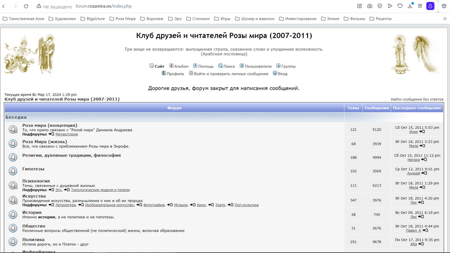Image resolution: width=450 pixels, height=253 pixels.
Task: Open the Альбом menu link
Action: click(178, 66)
